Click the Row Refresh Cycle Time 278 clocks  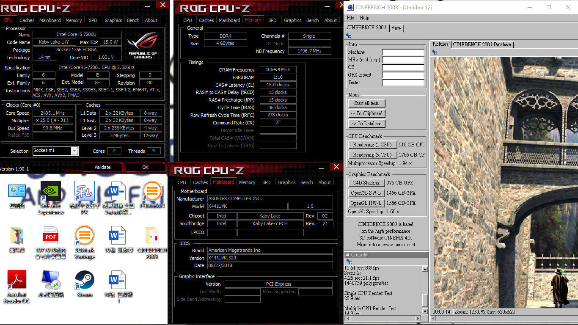[x=278, y=115]
